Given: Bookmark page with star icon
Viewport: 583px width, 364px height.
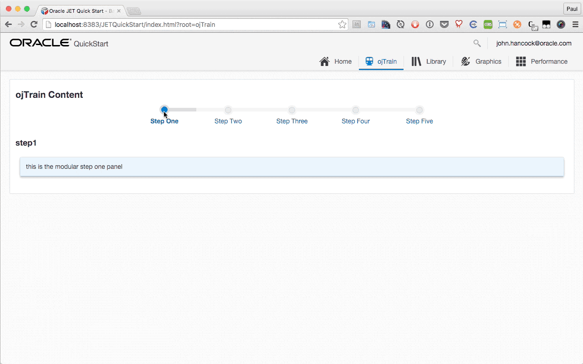Looking at the screenshot, I should click(342, 25).
